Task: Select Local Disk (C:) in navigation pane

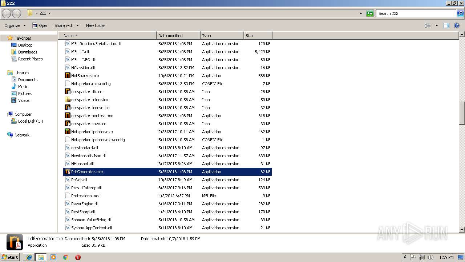Action: pos(31,121)
